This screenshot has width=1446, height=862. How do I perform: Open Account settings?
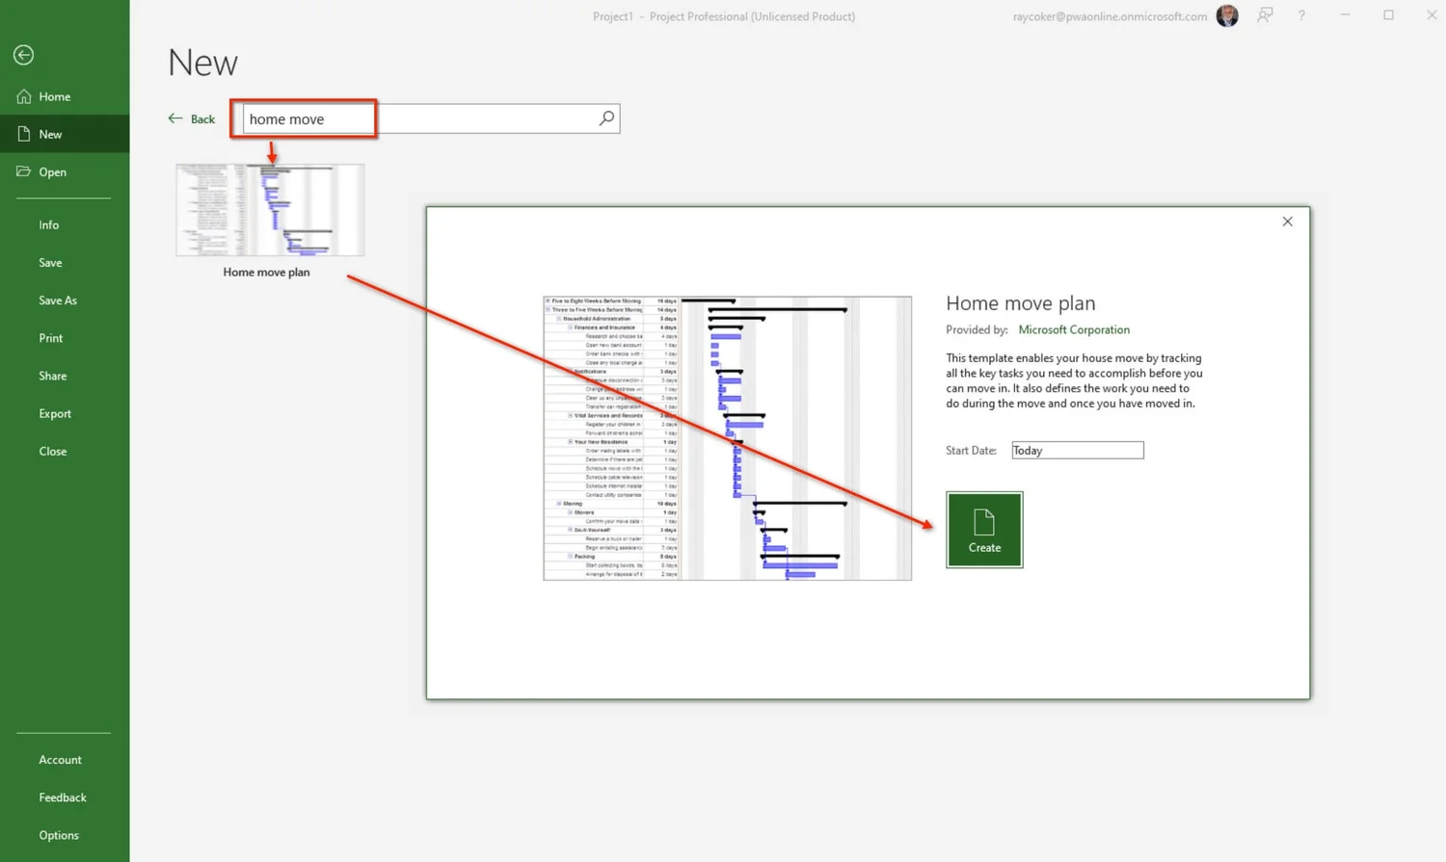(60, 759)
